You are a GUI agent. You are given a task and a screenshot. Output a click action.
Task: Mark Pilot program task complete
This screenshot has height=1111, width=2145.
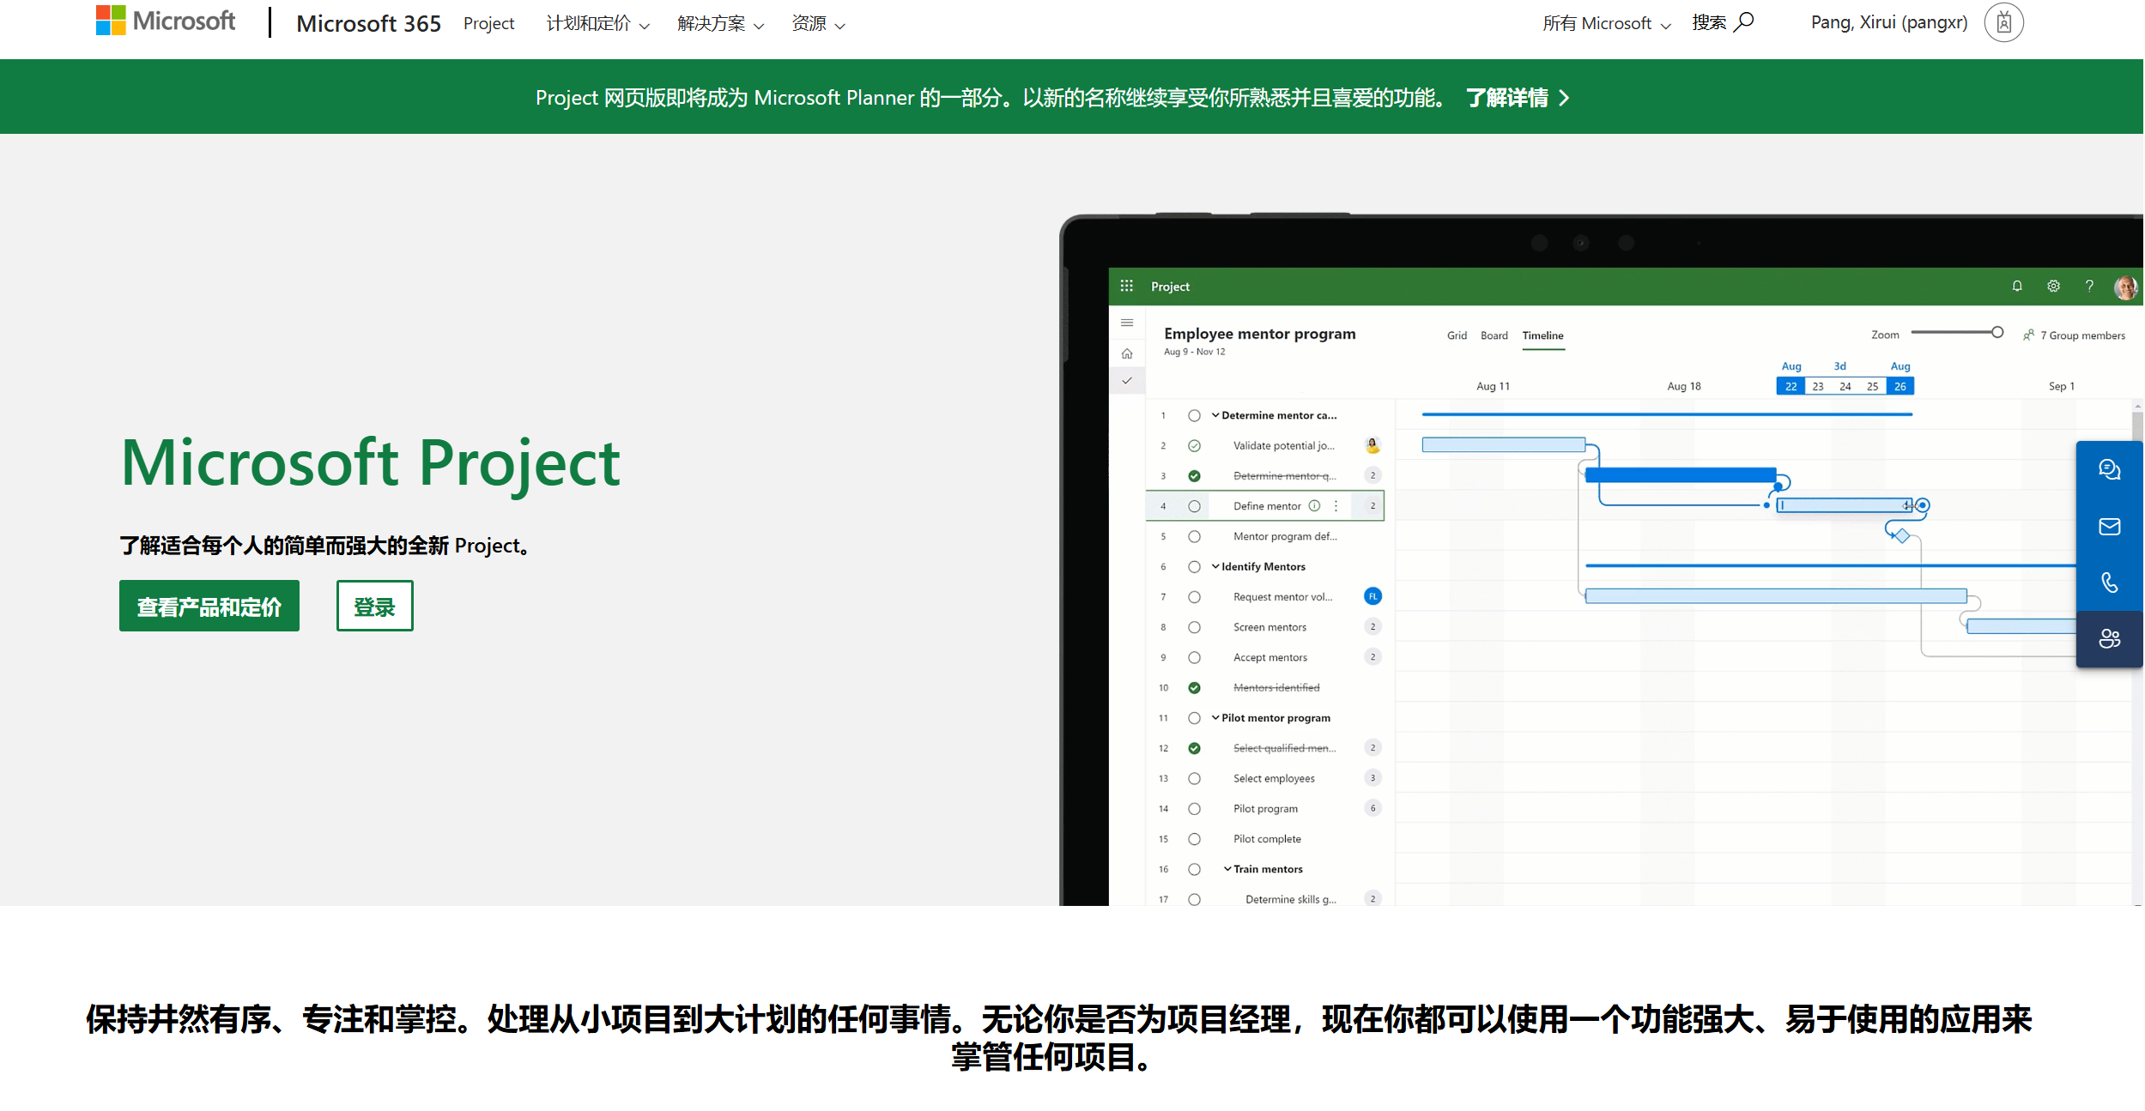1194,808
